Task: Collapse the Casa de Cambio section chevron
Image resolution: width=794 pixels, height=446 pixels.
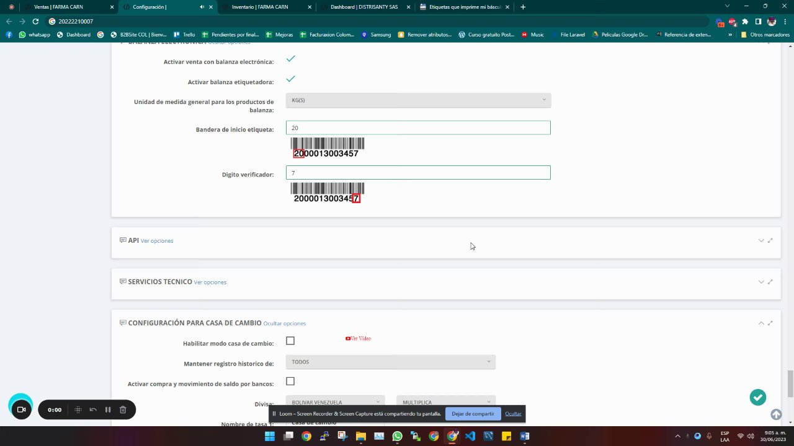Action: 761,323
